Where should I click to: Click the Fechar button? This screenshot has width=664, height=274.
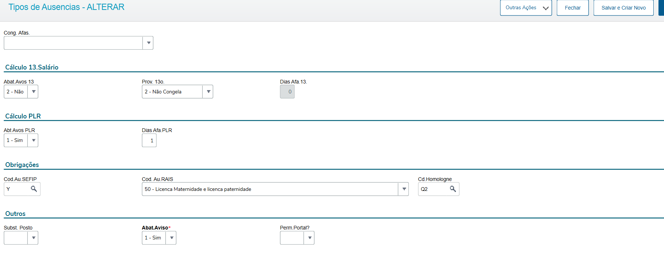572,8
